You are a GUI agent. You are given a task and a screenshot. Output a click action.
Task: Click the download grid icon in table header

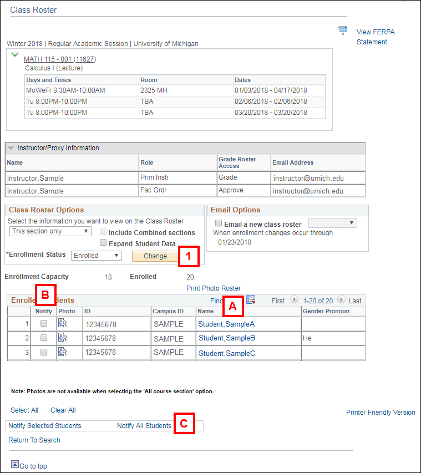pos(251,300)
